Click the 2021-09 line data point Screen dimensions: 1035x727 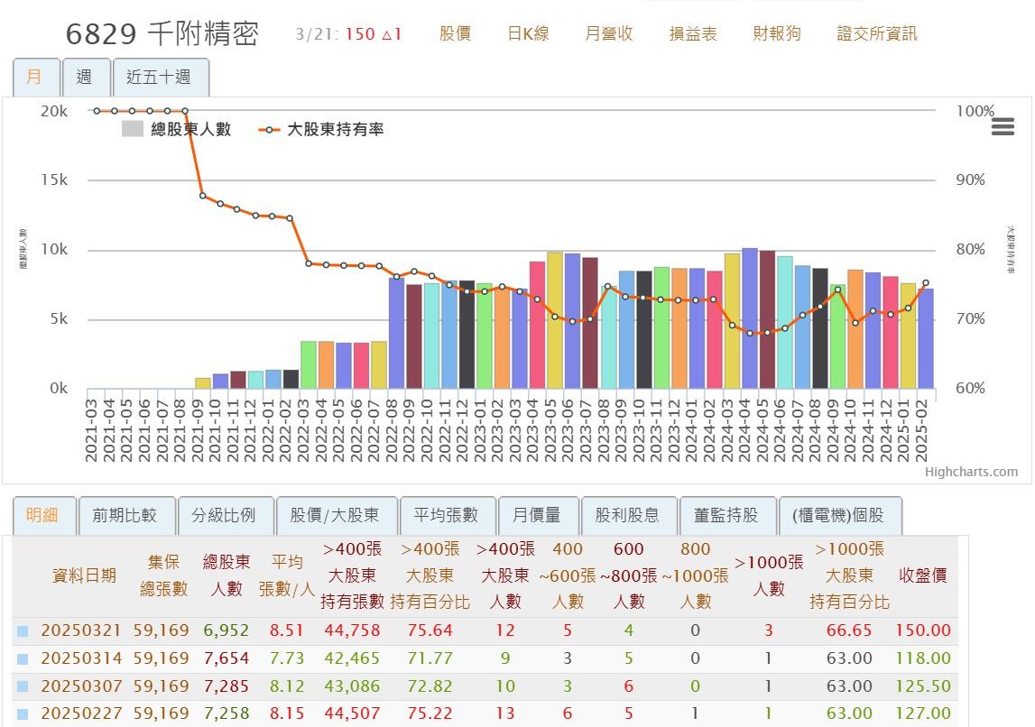[203, 196]
